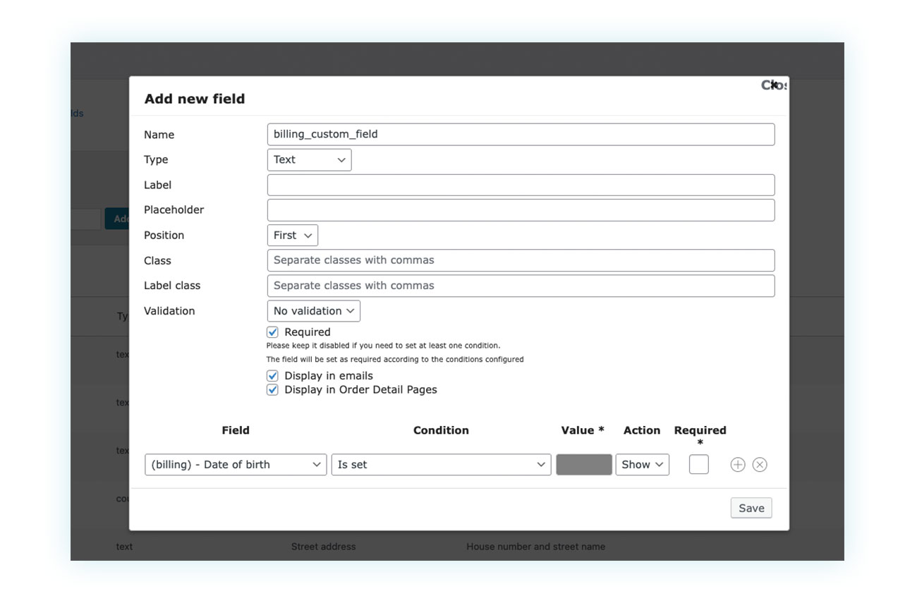Close the Add new field dialog

pos(774,84)
